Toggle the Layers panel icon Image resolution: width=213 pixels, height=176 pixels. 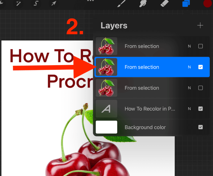pyautogui.click(x=186, y=3)
